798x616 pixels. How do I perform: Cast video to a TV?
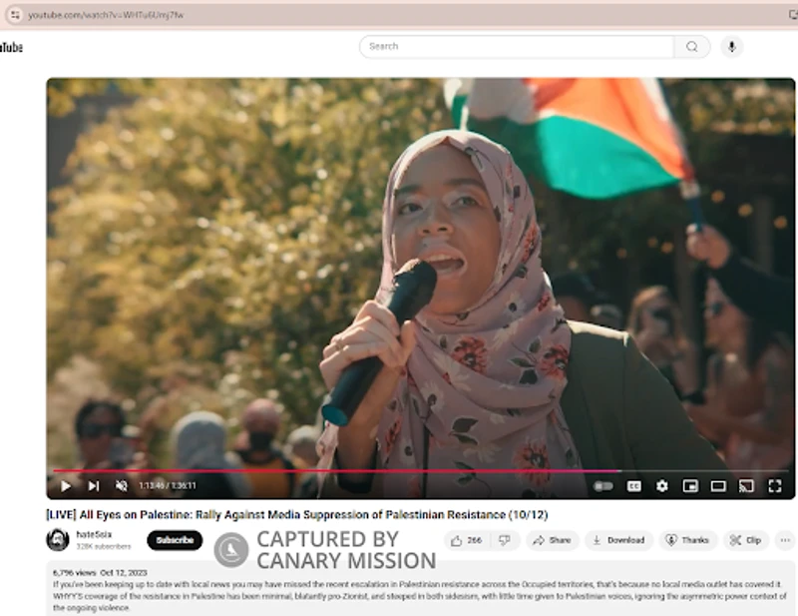pyautogui.click(x=746, y=486)
